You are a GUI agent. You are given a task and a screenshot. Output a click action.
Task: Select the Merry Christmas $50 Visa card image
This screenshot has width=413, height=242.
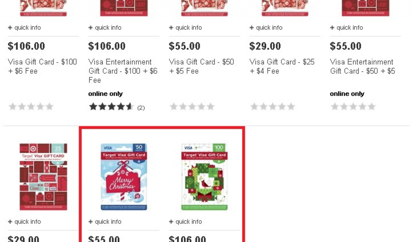click(124, 177)
